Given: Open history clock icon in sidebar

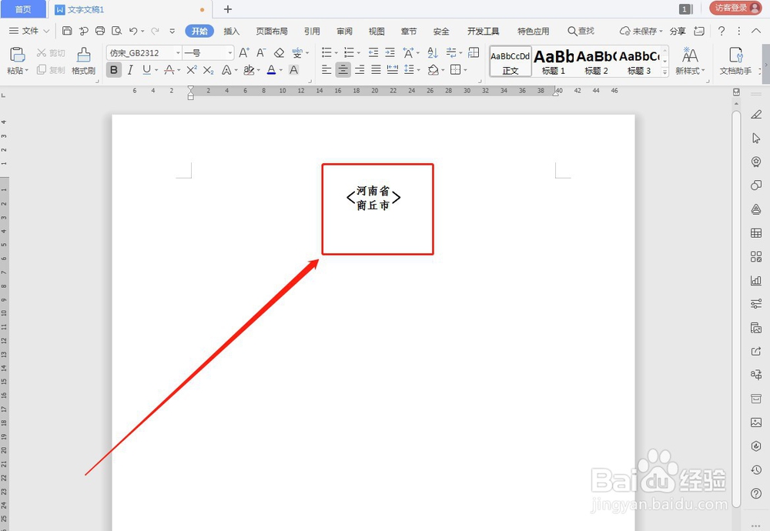Looking at the screenshot, I should click(x=756, y=469).
